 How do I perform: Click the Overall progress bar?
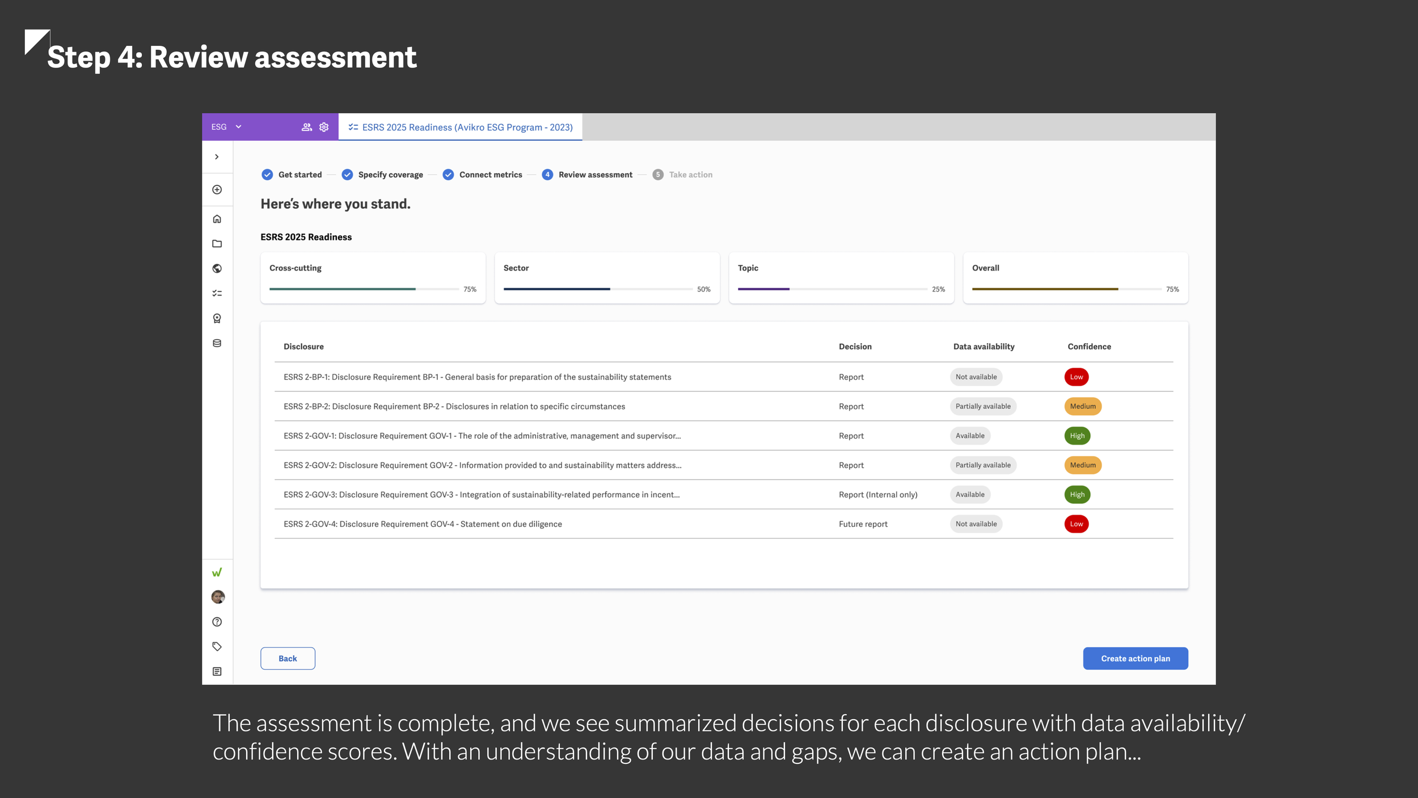(1067, 289)
